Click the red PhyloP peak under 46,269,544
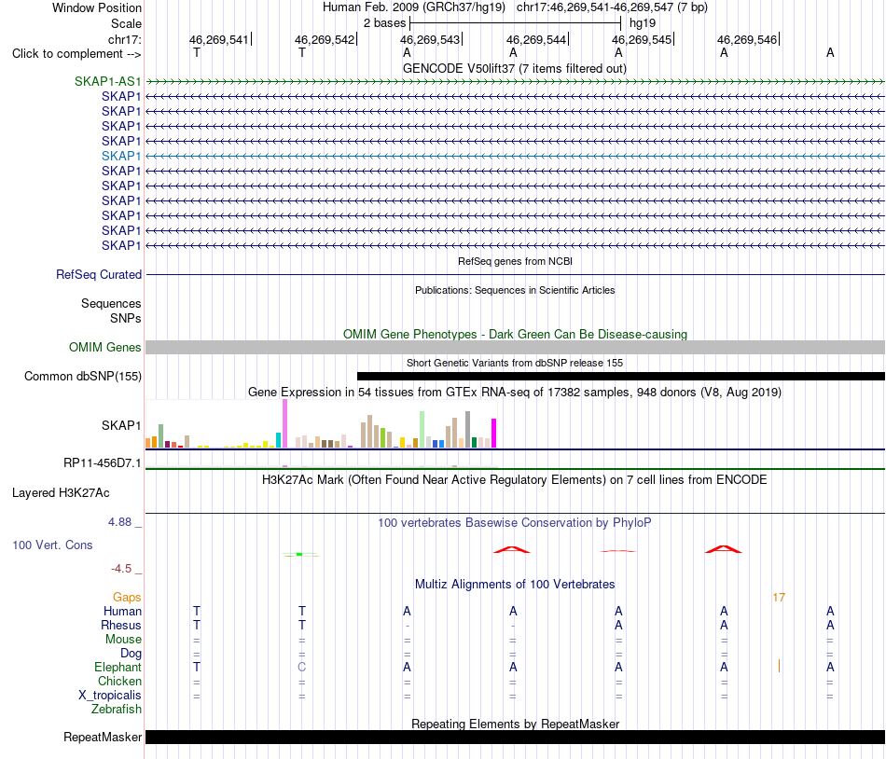 click(x=512, y=549)
